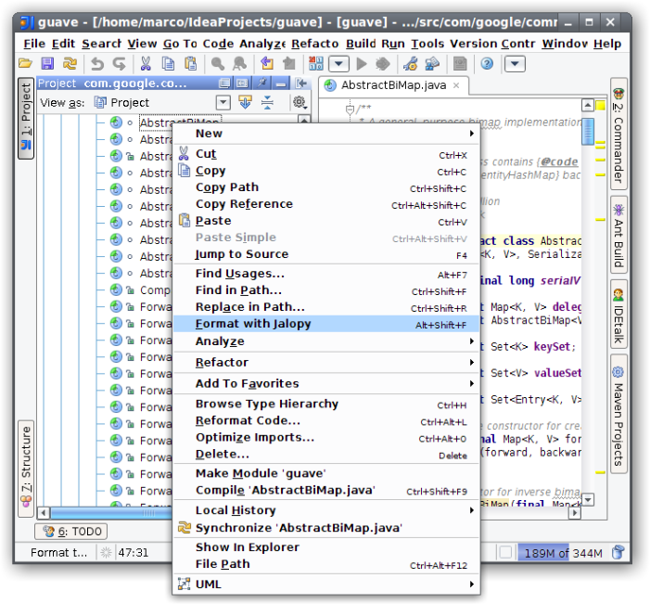Open the Help menu

(x=607, y=44)
